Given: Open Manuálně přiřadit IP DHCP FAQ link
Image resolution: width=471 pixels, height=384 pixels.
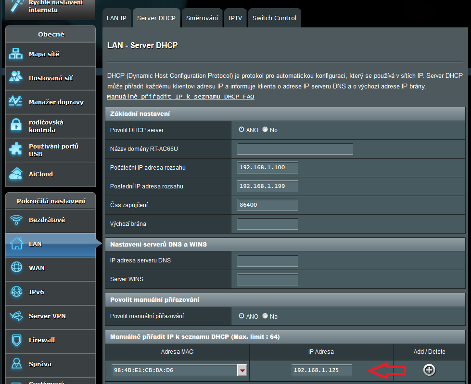Looking at the screenshot, I should tap(180, 97).
